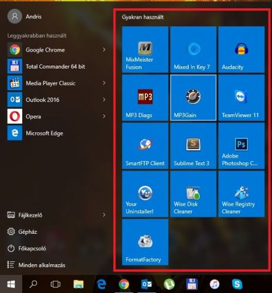Launch Mixed In Key 7 tile

(x=193, y=50)
